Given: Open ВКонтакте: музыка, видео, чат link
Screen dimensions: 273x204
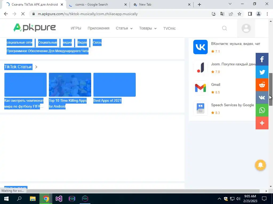Looking at the screenshot, I should click(x=236, y=44).
